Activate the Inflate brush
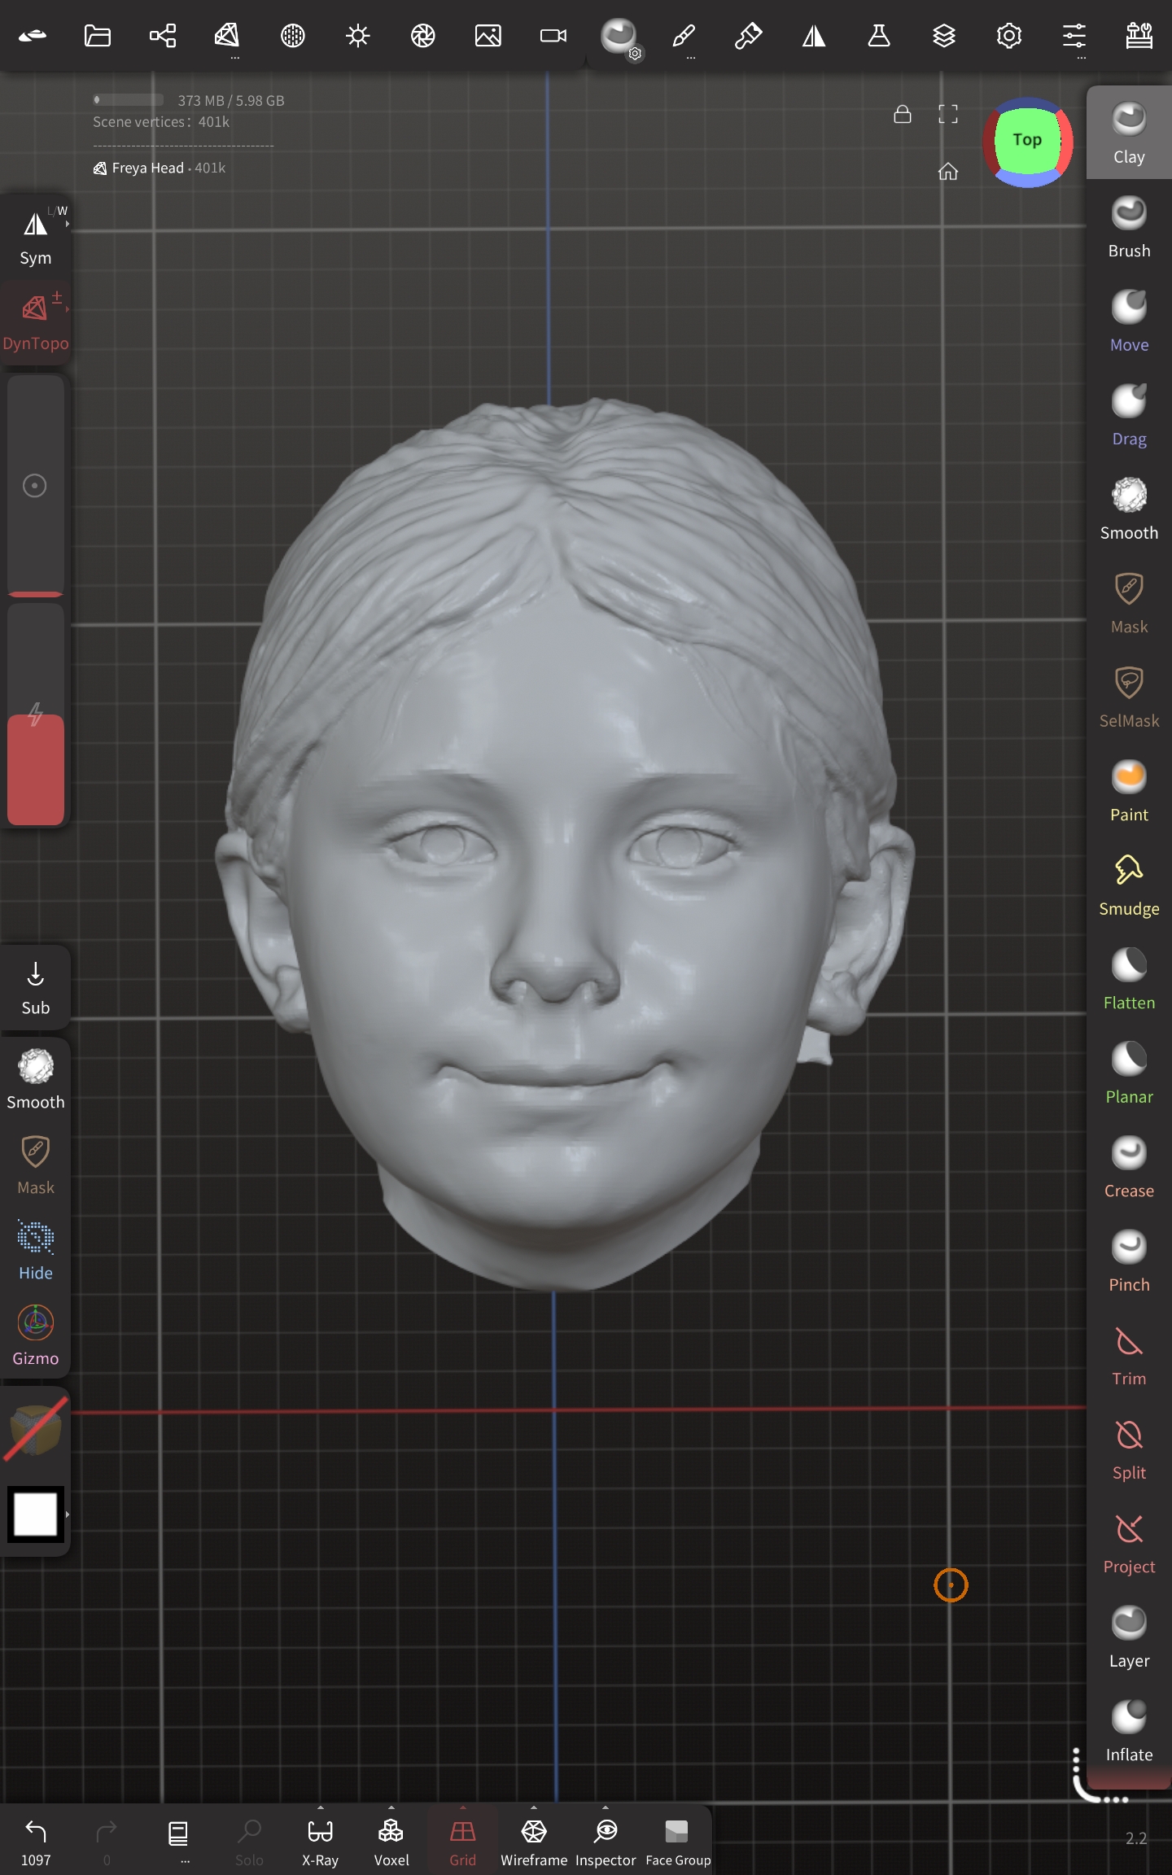 [1129, 1730]
